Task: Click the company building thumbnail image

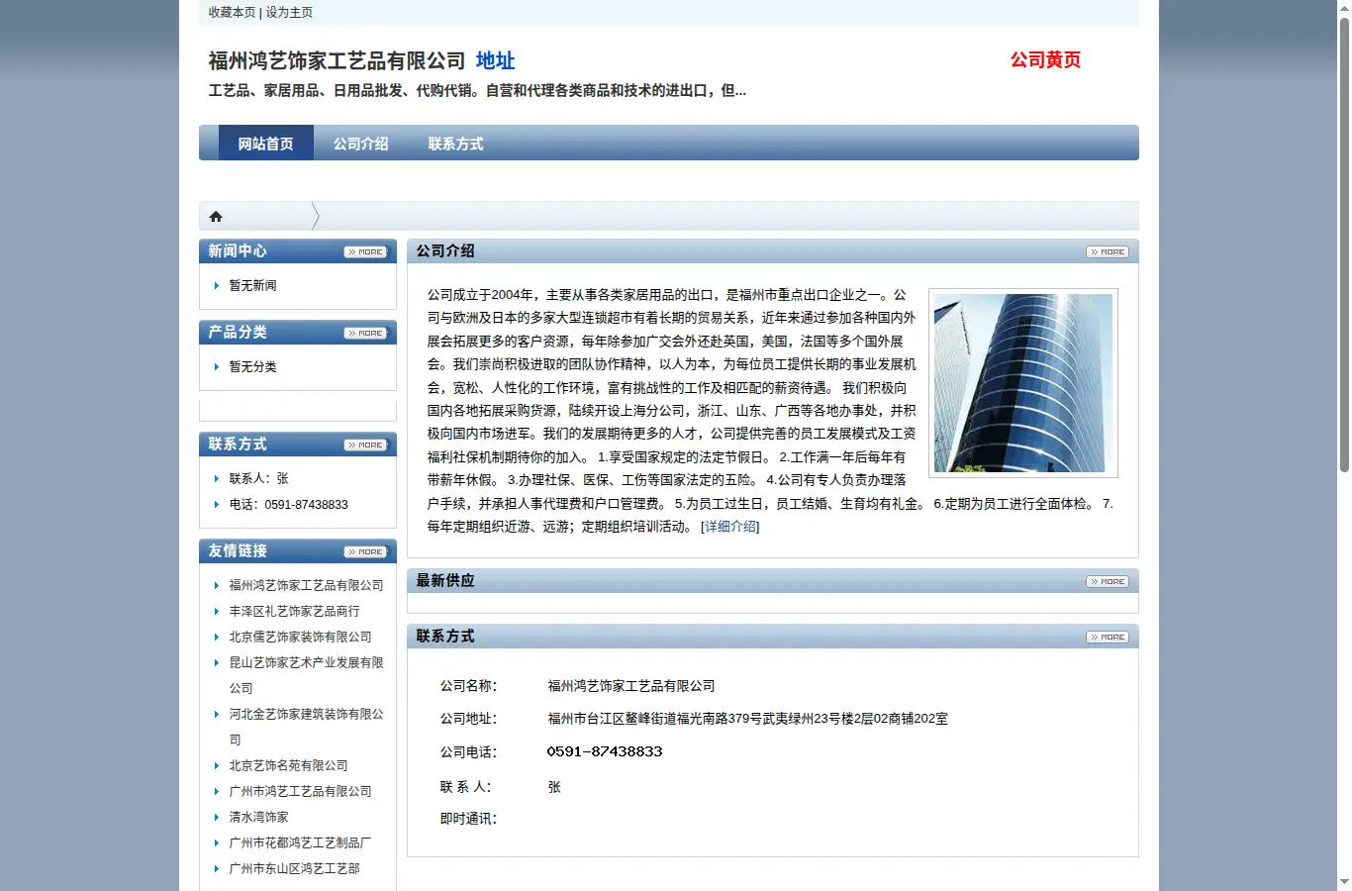Action: click(x=1023, y=383)
